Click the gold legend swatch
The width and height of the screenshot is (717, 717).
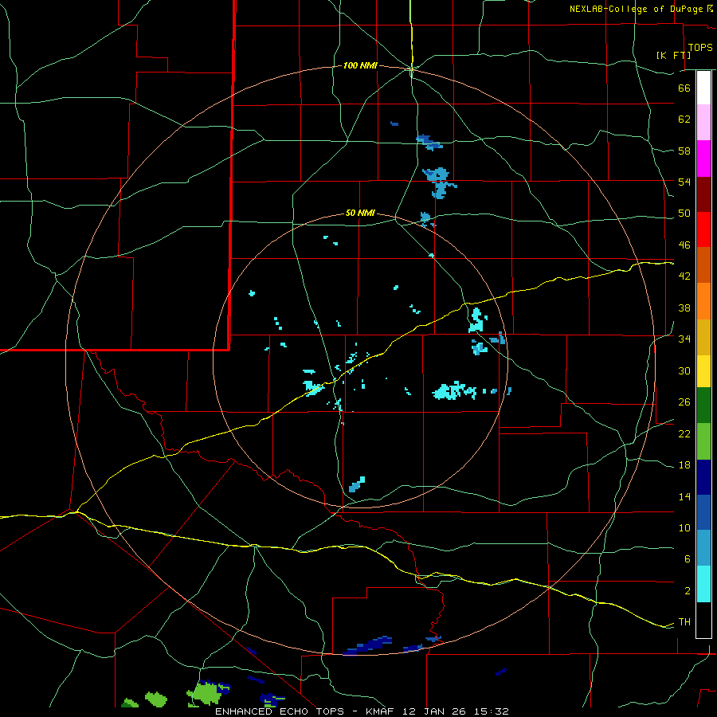pos(703,338)
